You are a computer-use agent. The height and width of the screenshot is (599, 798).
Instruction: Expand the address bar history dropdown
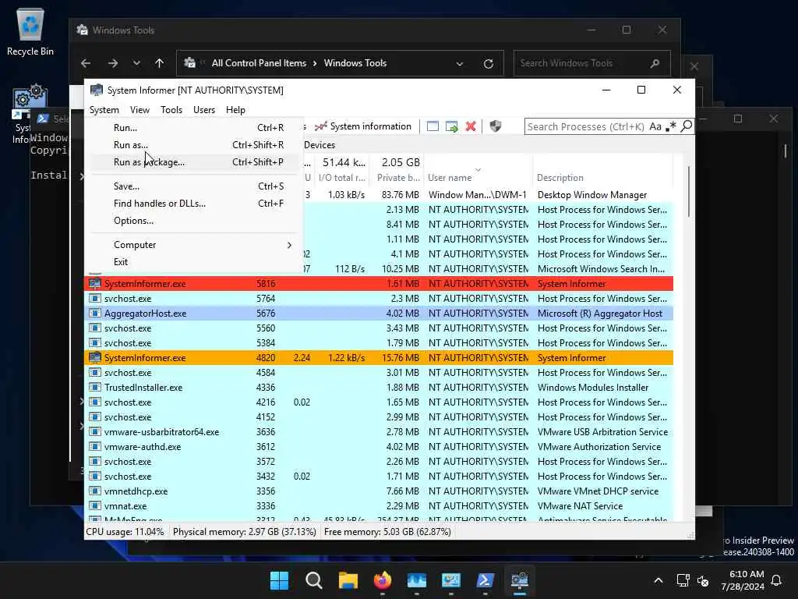click(x=460, y=64)
